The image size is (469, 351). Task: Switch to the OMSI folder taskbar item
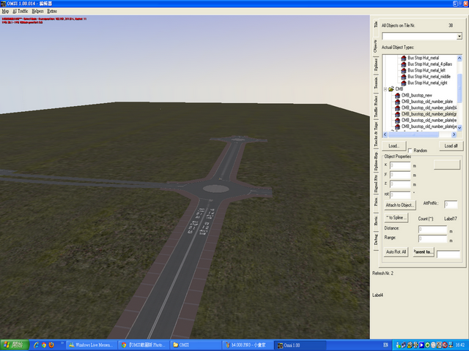(x=196, y=345)
